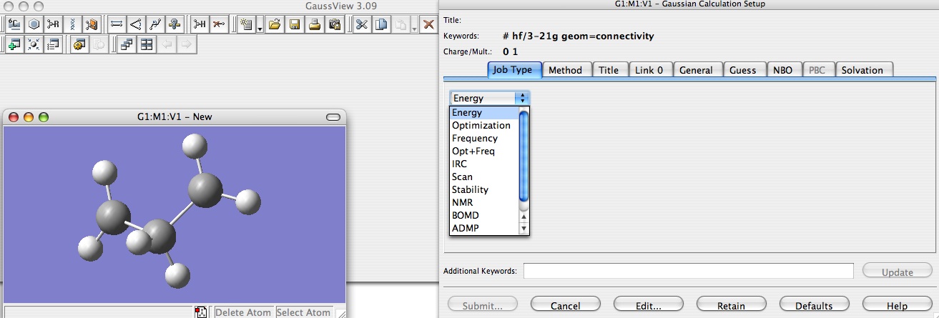Add a view using the green-plus window icon
939x318 pixels.
coord(14,44)
